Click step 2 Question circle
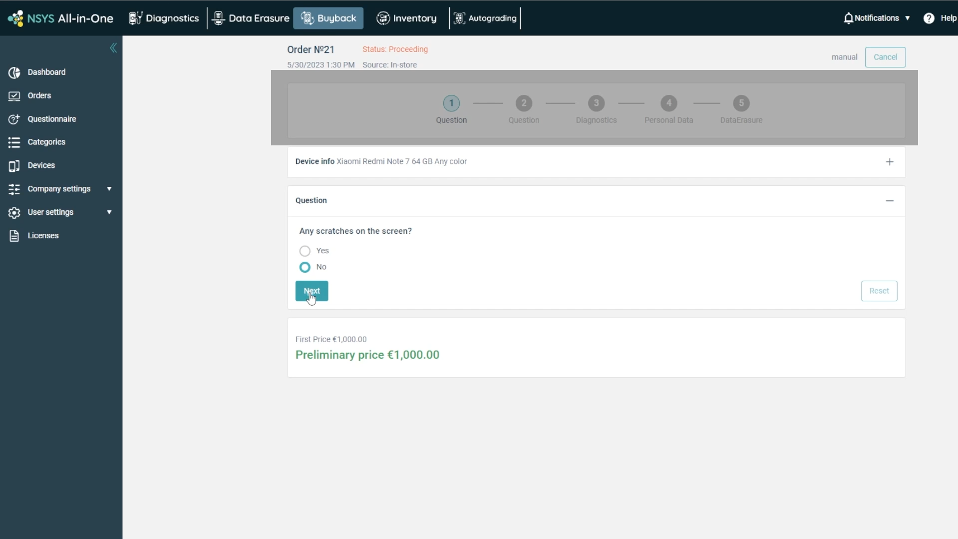This screenshot has width=958, height=539. pyautogui.click(x=524, y=103)
